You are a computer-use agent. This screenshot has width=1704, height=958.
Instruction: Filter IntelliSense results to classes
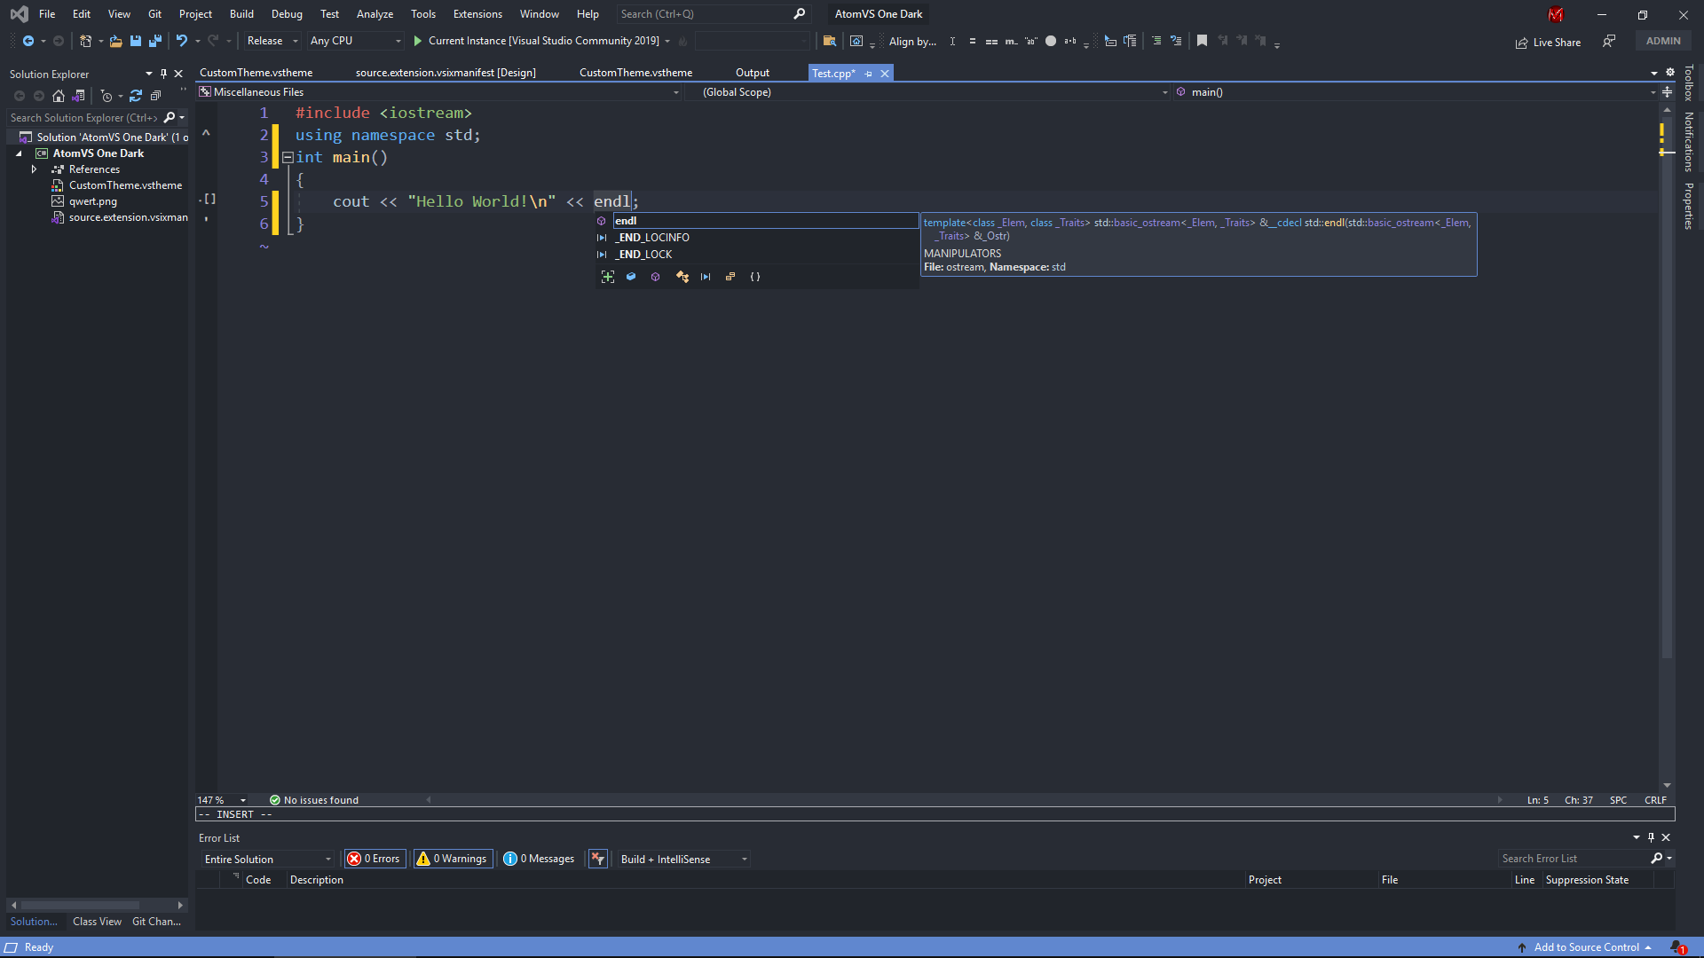(656, 277)
